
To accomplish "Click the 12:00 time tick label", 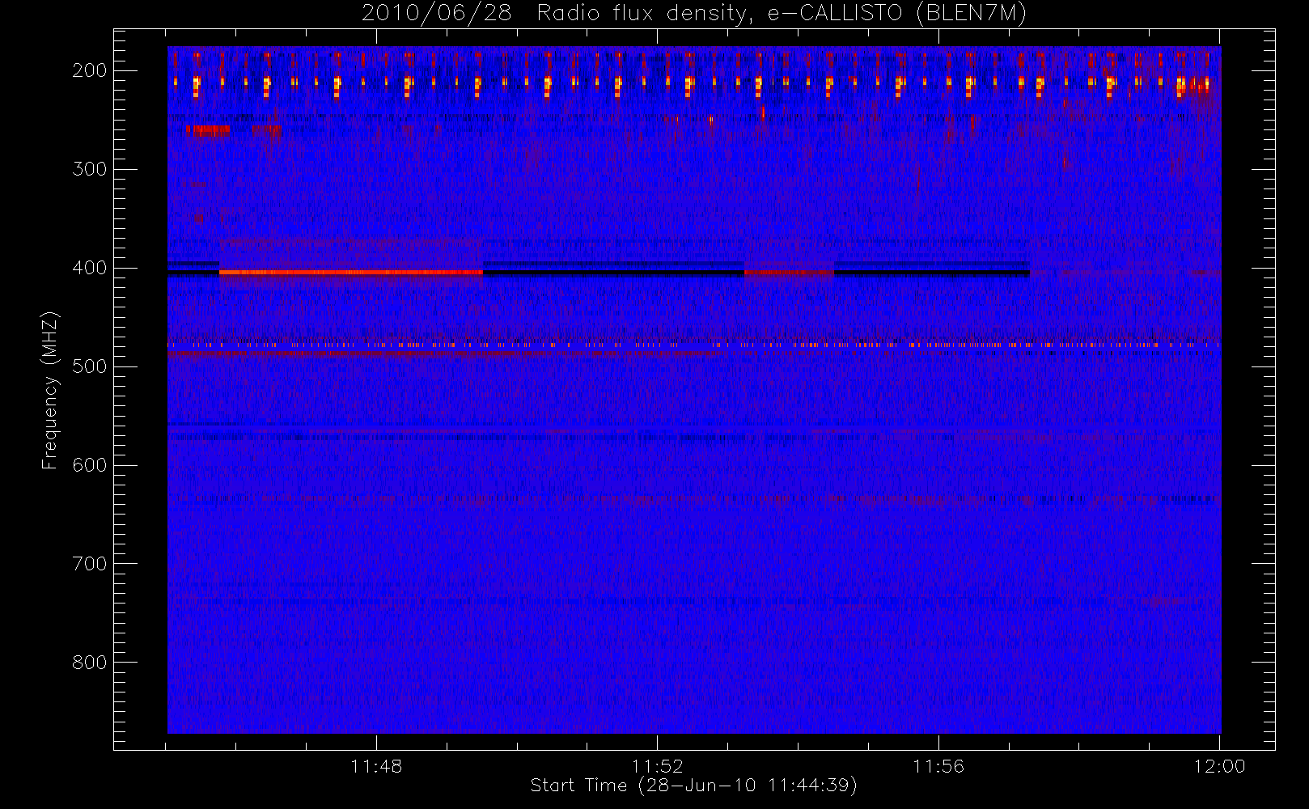I will 1219,766.
